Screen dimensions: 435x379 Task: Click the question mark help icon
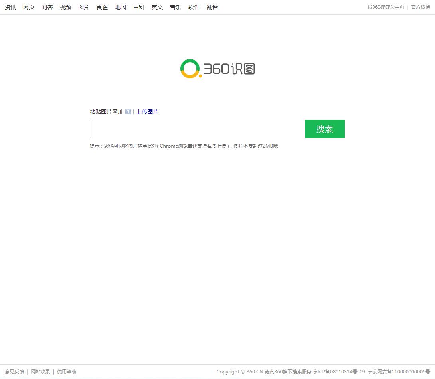point(128,112)
